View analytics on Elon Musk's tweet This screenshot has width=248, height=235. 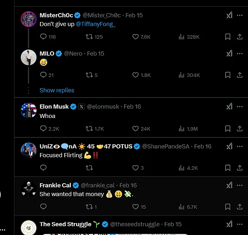181,129
